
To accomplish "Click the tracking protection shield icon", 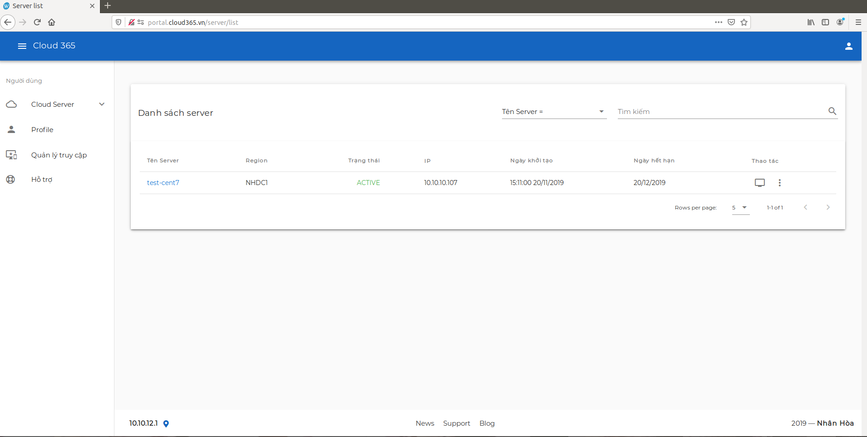I will click(118, 22).
